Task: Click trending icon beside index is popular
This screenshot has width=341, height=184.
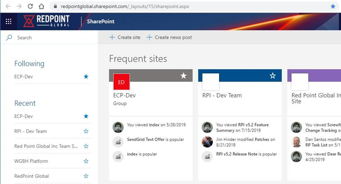Action: tap(118, 157)
